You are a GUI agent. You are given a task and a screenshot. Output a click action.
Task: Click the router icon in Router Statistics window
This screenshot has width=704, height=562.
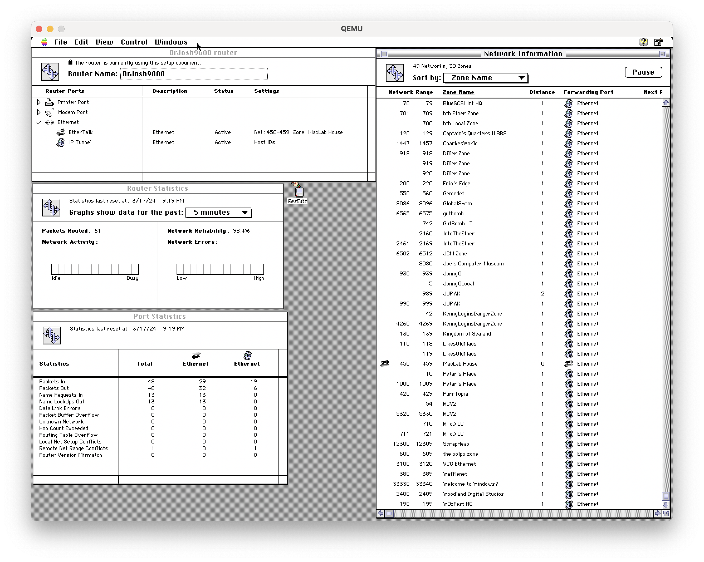click(x=51, y=208)
